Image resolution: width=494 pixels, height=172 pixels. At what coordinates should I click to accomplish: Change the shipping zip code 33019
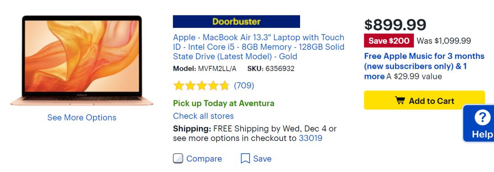click(310, 138)
